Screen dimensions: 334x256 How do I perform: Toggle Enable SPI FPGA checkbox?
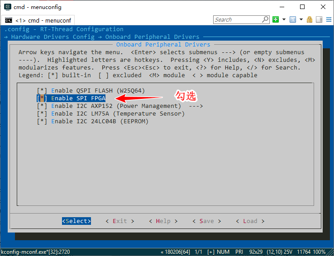pos(42,98)
